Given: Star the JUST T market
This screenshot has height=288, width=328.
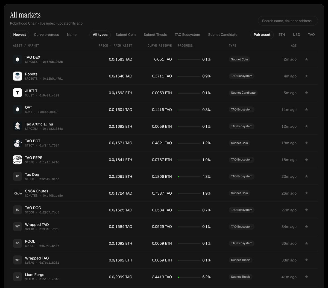Looking at the screenshot, I should coord(306,93).
